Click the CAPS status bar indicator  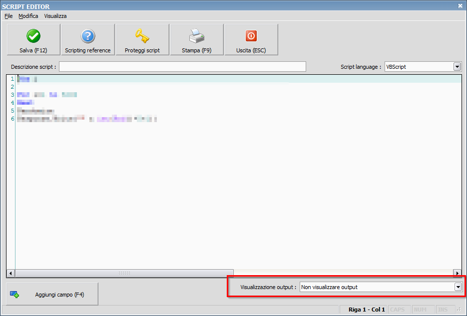[397, 310]
